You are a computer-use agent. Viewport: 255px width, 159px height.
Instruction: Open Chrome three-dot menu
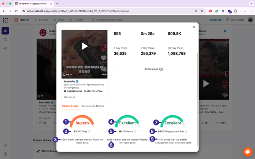pyautogui.click(x=251, y=11)
